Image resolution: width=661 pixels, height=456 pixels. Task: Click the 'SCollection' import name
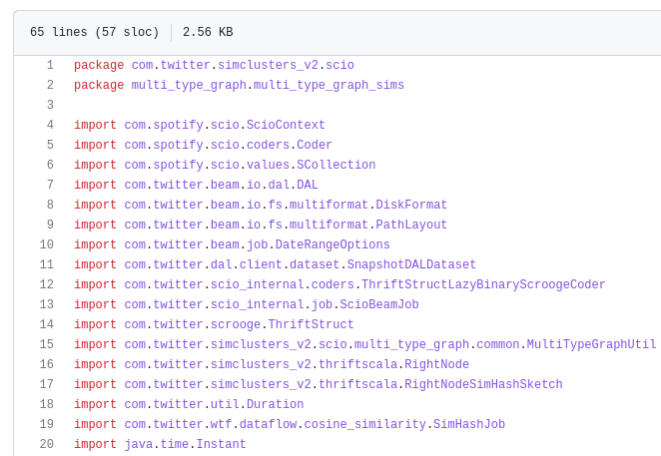coord(335,165)
